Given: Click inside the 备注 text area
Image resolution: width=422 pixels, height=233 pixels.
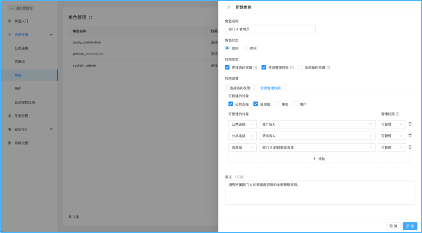Looking at the screenshot, I should (320, 191).
